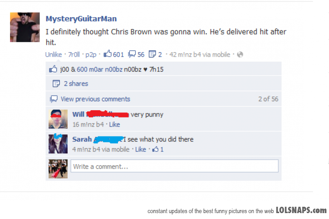Screen dimensions: 329x219
Task: Click the 42 m!nz b4 timestamp
Action: [x=185, y=54]
